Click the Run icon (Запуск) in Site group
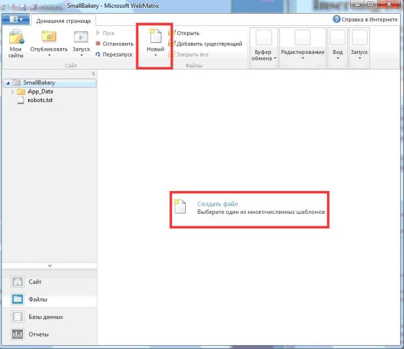Screen dimensions: 404x349 click(x=81, y=37)
